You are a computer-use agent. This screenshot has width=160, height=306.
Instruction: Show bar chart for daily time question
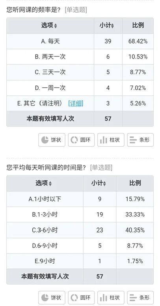(x=140, y=297)
